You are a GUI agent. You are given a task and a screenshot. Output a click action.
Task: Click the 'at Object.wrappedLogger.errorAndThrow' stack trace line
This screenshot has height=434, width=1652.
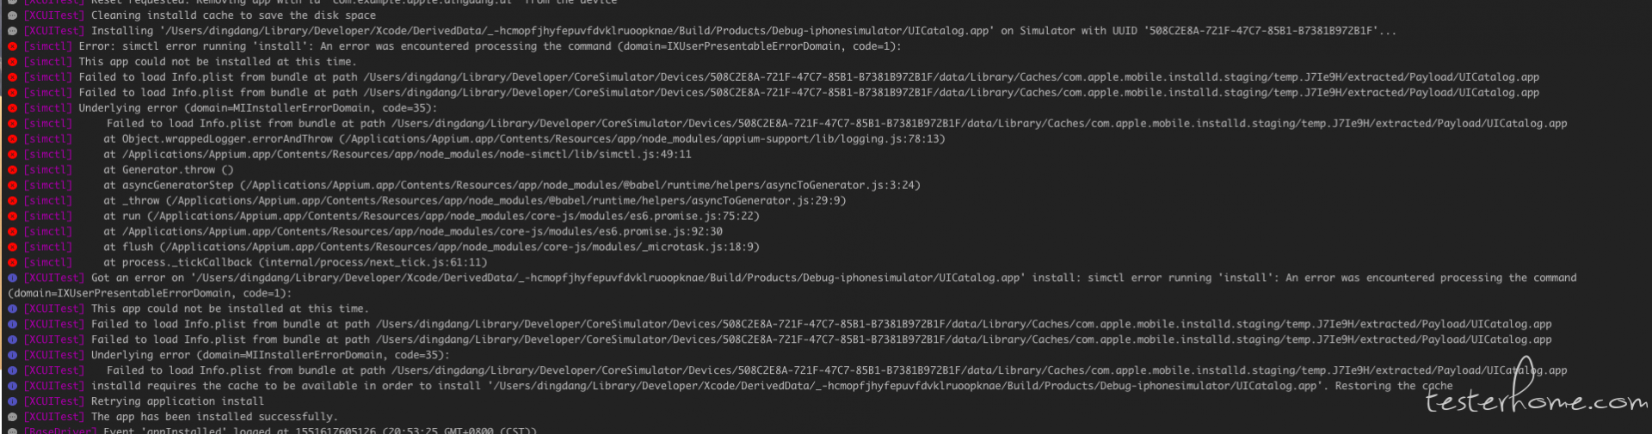[524, 139]
